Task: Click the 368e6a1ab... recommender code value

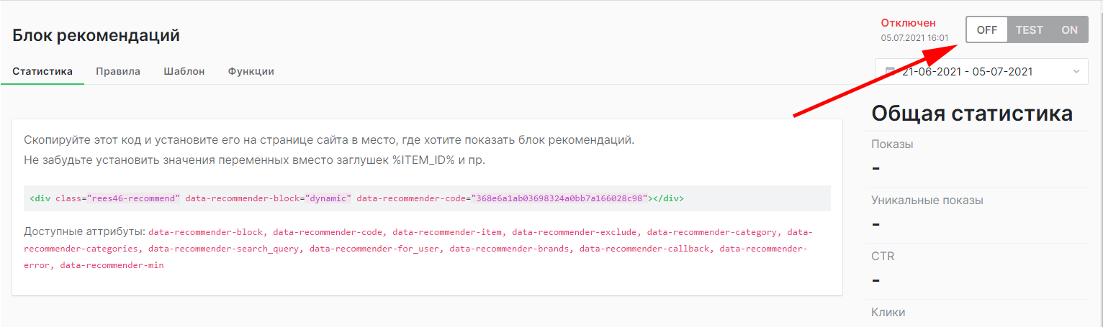Action: point(559,198)
